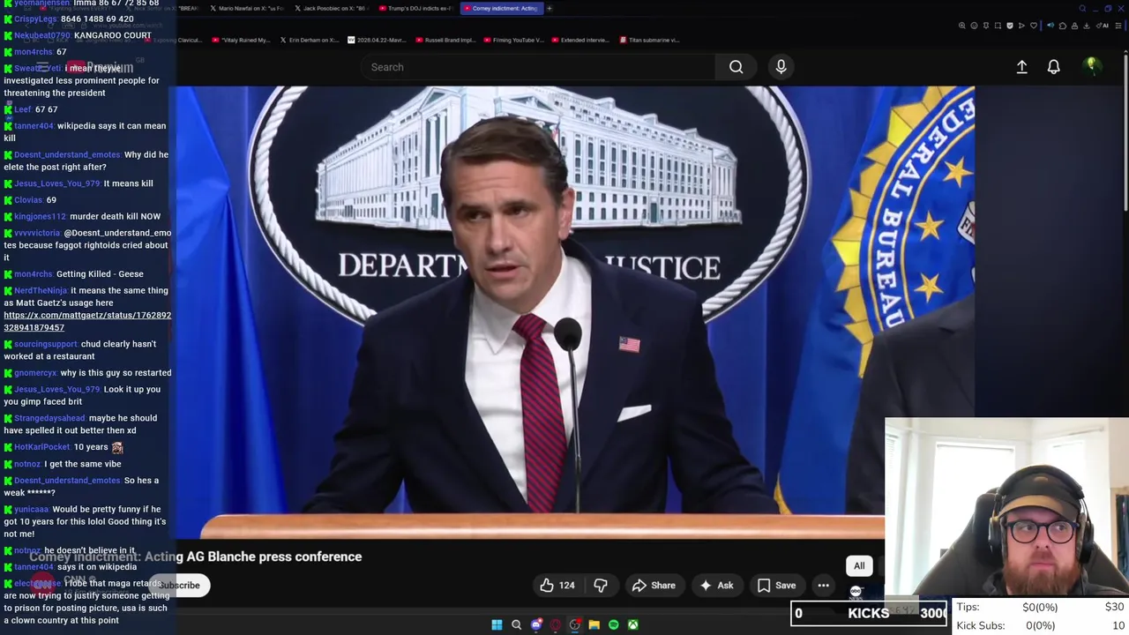
Task: Switch to Trump's DOJ indicts tab
Action: [x=417, y=8]
